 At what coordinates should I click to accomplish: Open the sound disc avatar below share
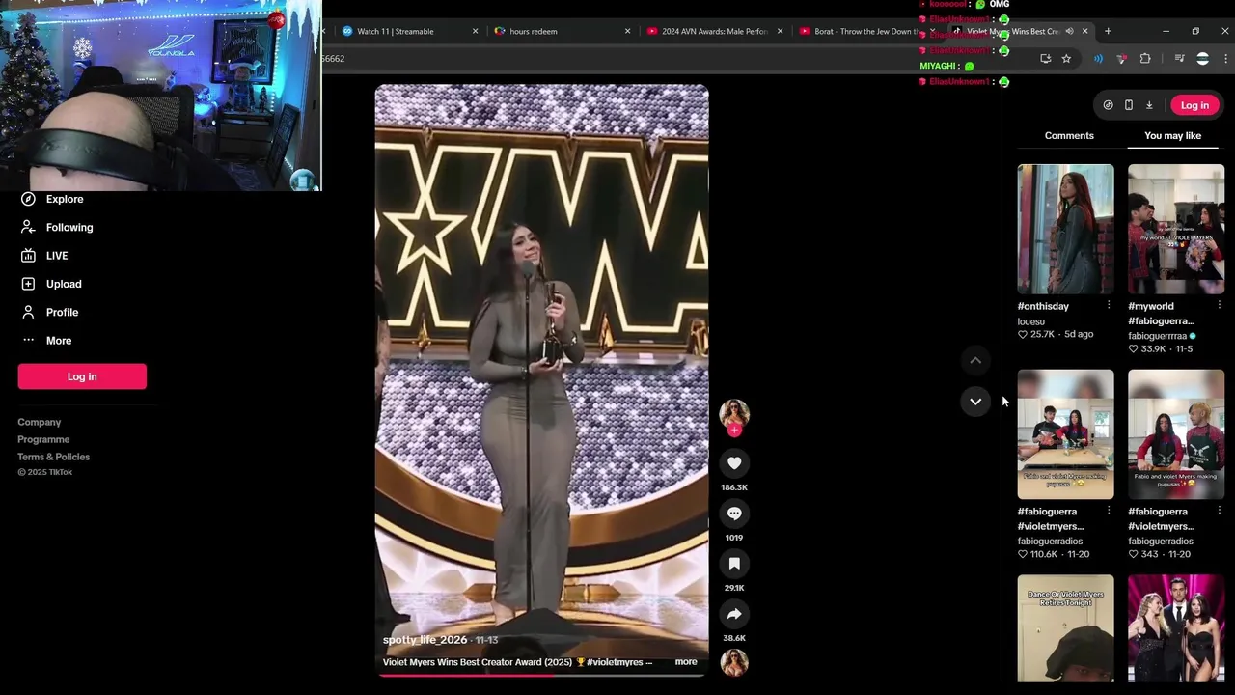(734, 662)
